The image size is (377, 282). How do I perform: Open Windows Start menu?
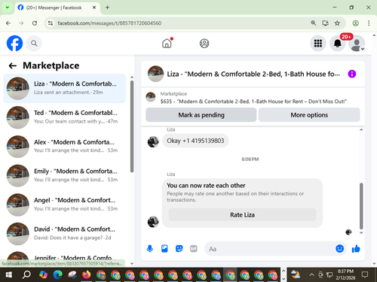point(9,274)
